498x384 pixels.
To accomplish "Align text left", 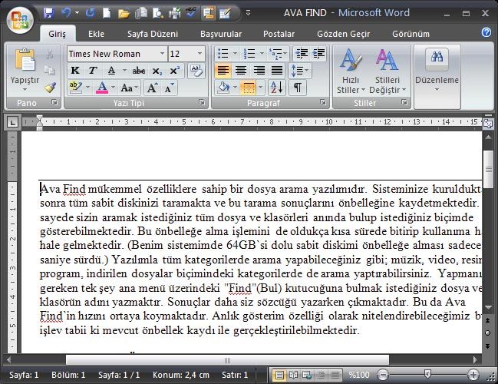I will coord(223,70).
